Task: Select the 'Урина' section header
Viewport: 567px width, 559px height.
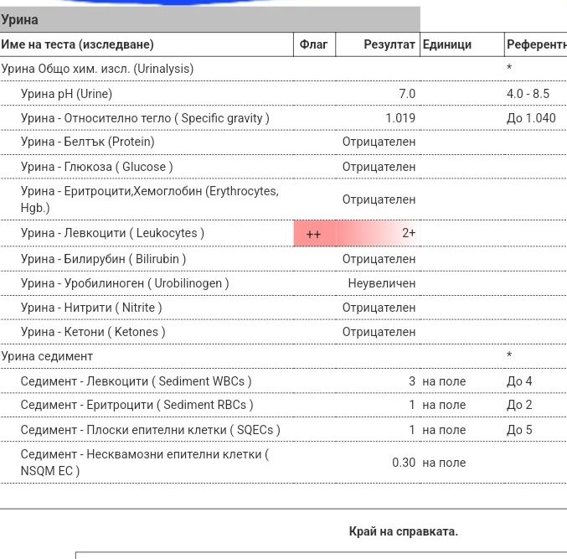Action: pyautogui.click(x=209, y=19)
